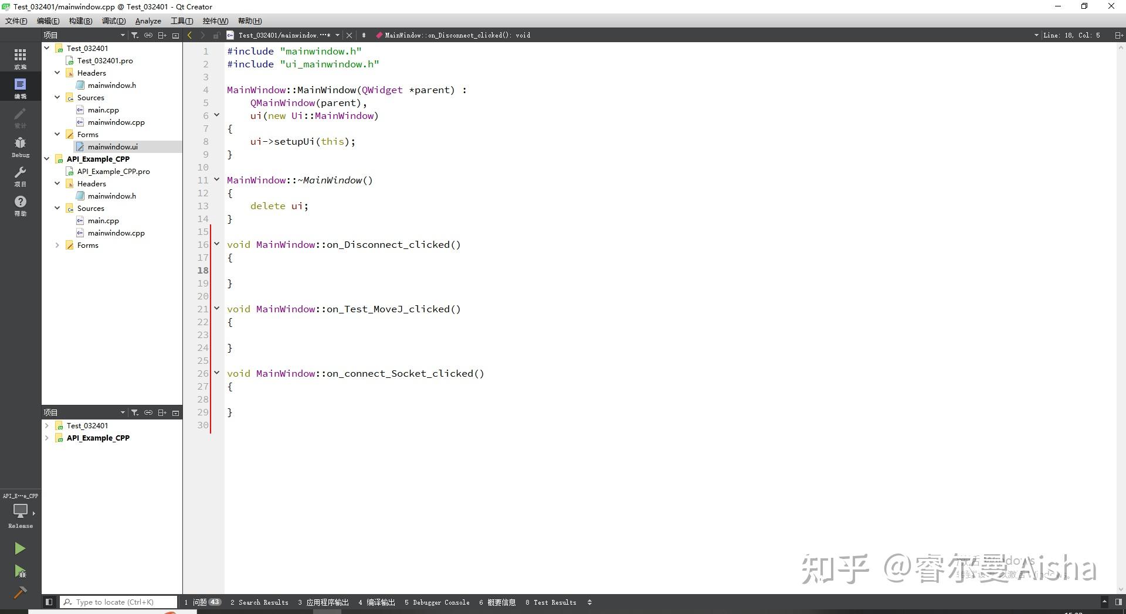Open the symbol list dropdown arrow

coord(1036,35)
